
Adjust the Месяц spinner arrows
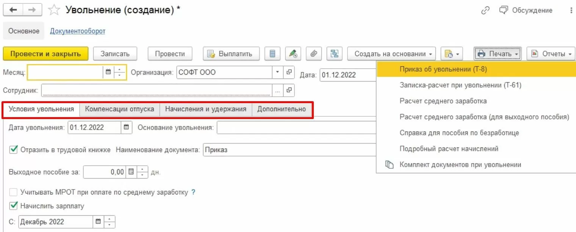[120, 72]
